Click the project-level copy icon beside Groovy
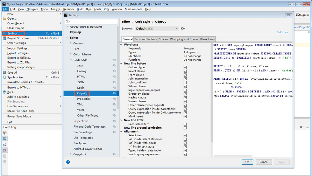The image size is (312, 176). (114, 71)
